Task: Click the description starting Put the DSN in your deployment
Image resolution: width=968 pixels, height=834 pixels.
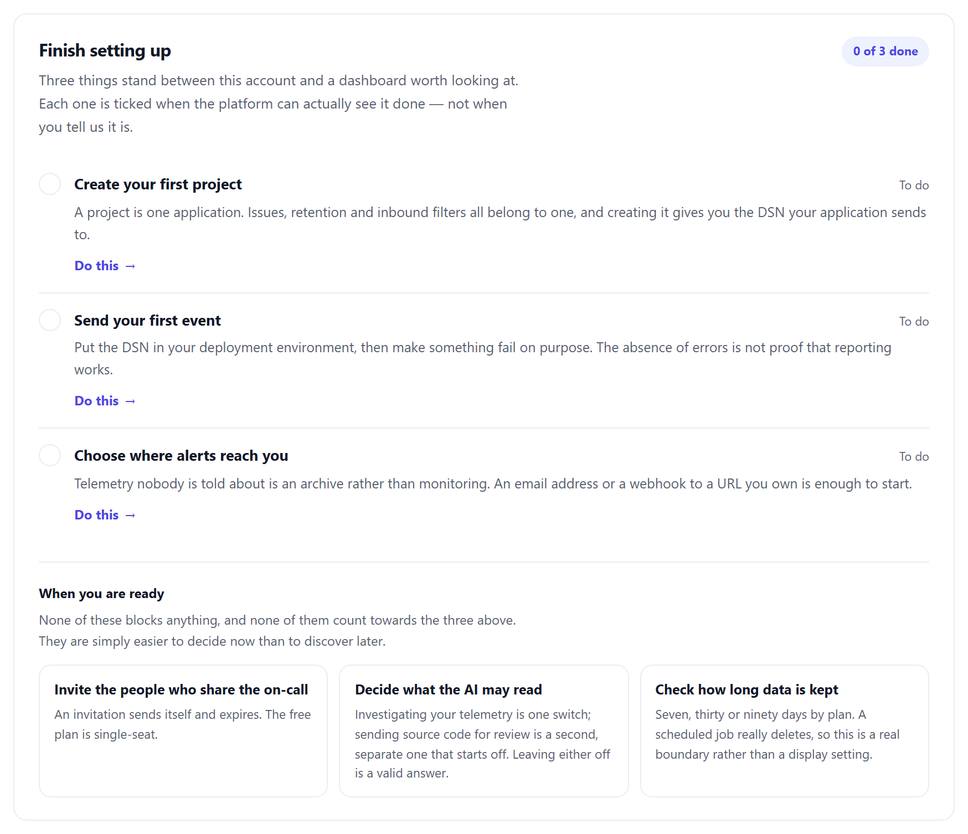Action: (x=483, y=358)
